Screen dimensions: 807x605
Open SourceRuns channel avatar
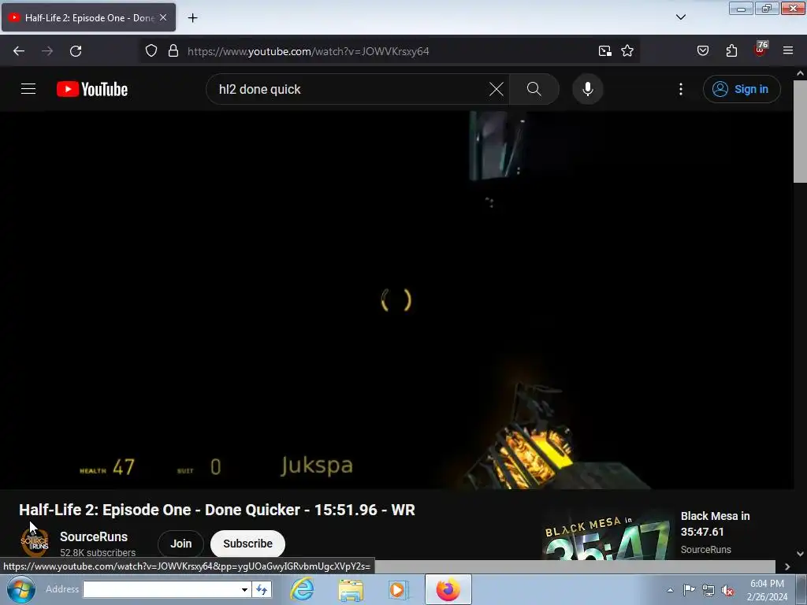tap(35, 544)
